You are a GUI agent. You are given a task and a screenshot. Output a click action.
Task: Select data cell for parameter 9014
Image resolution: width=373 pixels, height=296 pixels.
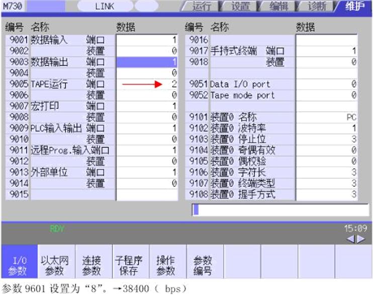pos(147,183)
